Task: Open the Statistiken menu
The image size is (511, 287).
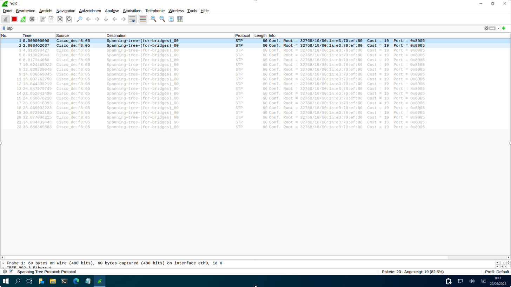Action: [132, 11]
